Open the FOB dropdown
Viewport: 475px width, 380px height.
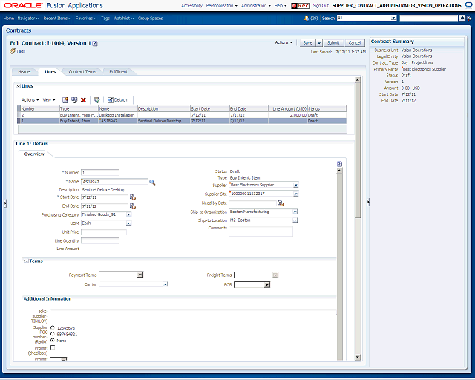(x=267, y=285)
